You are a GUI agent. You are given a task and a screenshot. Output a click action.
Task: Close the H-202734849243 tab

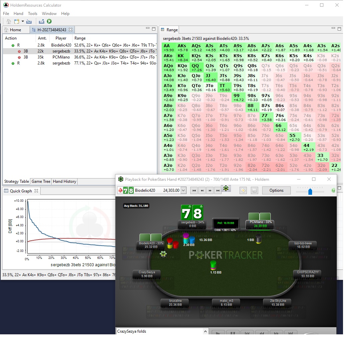71,30
